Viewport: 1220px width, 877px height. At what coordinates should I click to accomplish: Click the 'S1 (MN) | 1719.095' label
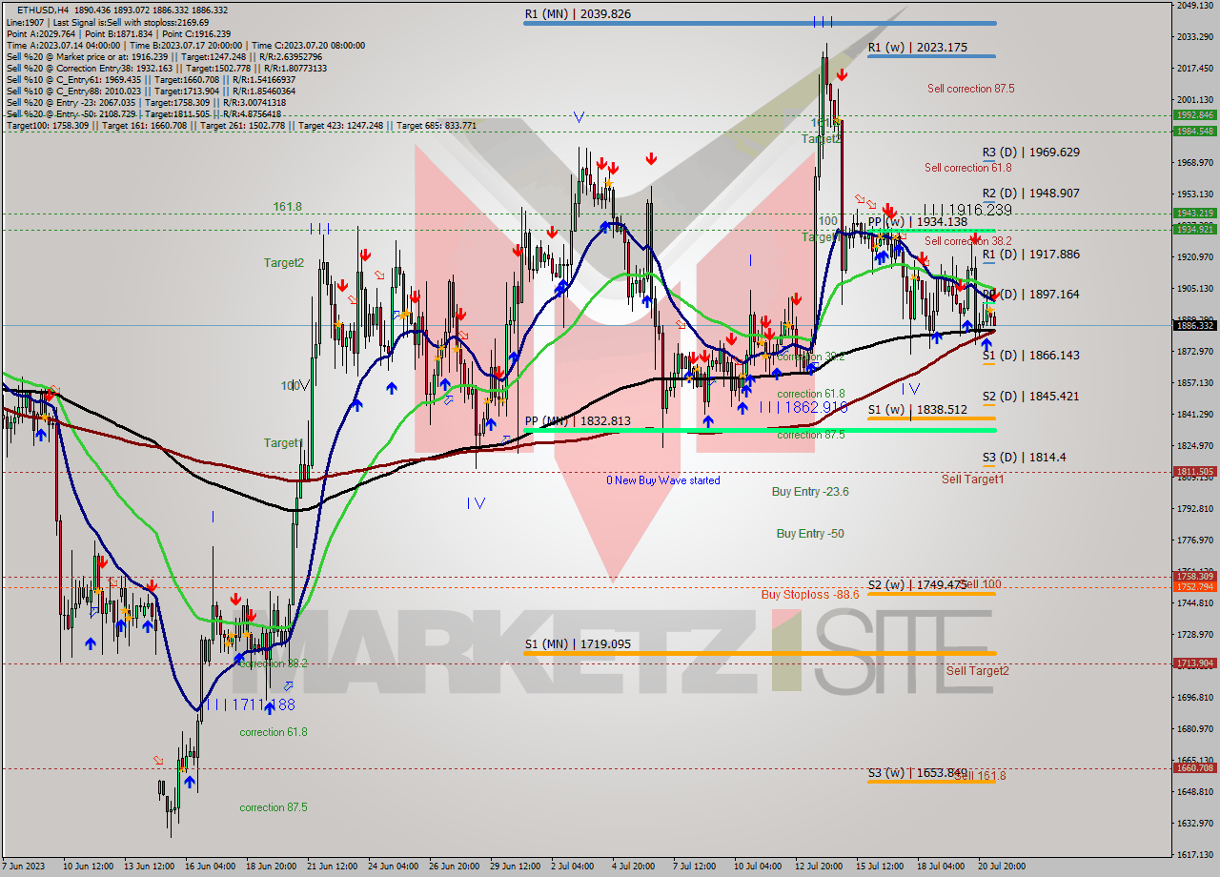point(578,644)
